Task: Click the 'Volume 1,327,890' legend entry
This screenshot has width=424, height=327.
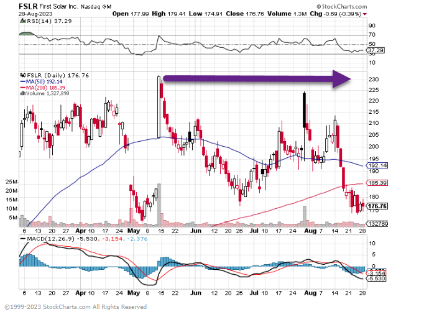Action: pyautogui.click(x=48, y=93)
